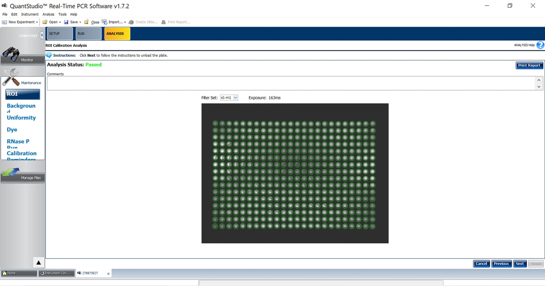The image size is (545, 286).
Task: Collapse the left sidebar arrow
Action: [42, 35]
